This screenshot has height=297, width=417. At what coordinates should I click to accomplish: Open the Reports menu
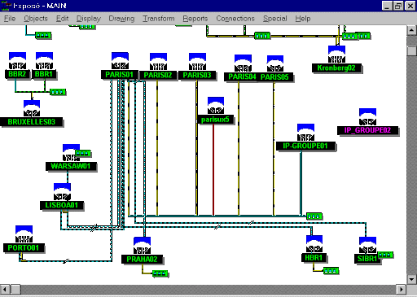click(195, 19)
